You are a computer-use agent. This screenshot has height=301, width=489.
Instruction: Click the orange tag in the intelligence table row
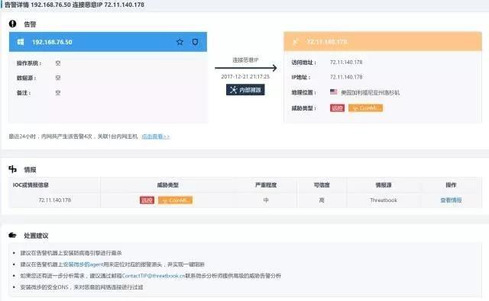[x=175, y=200]
